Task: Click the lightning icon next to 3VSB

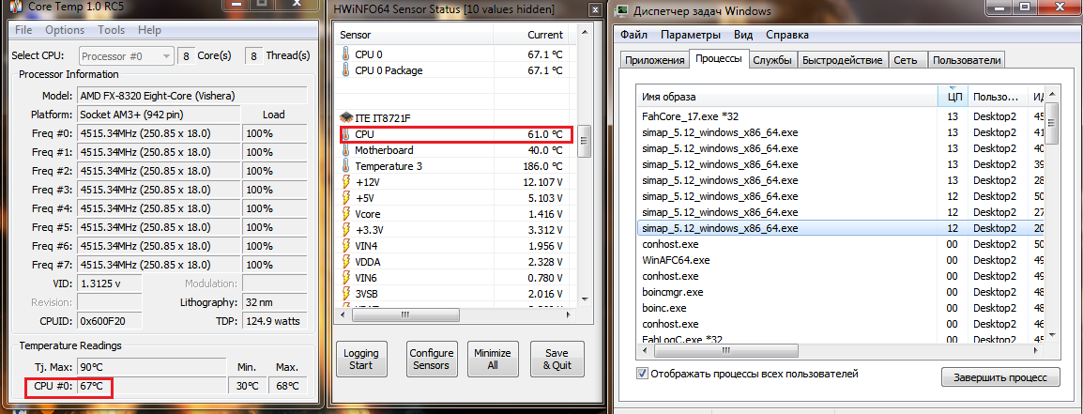Action: pos(346,294)
